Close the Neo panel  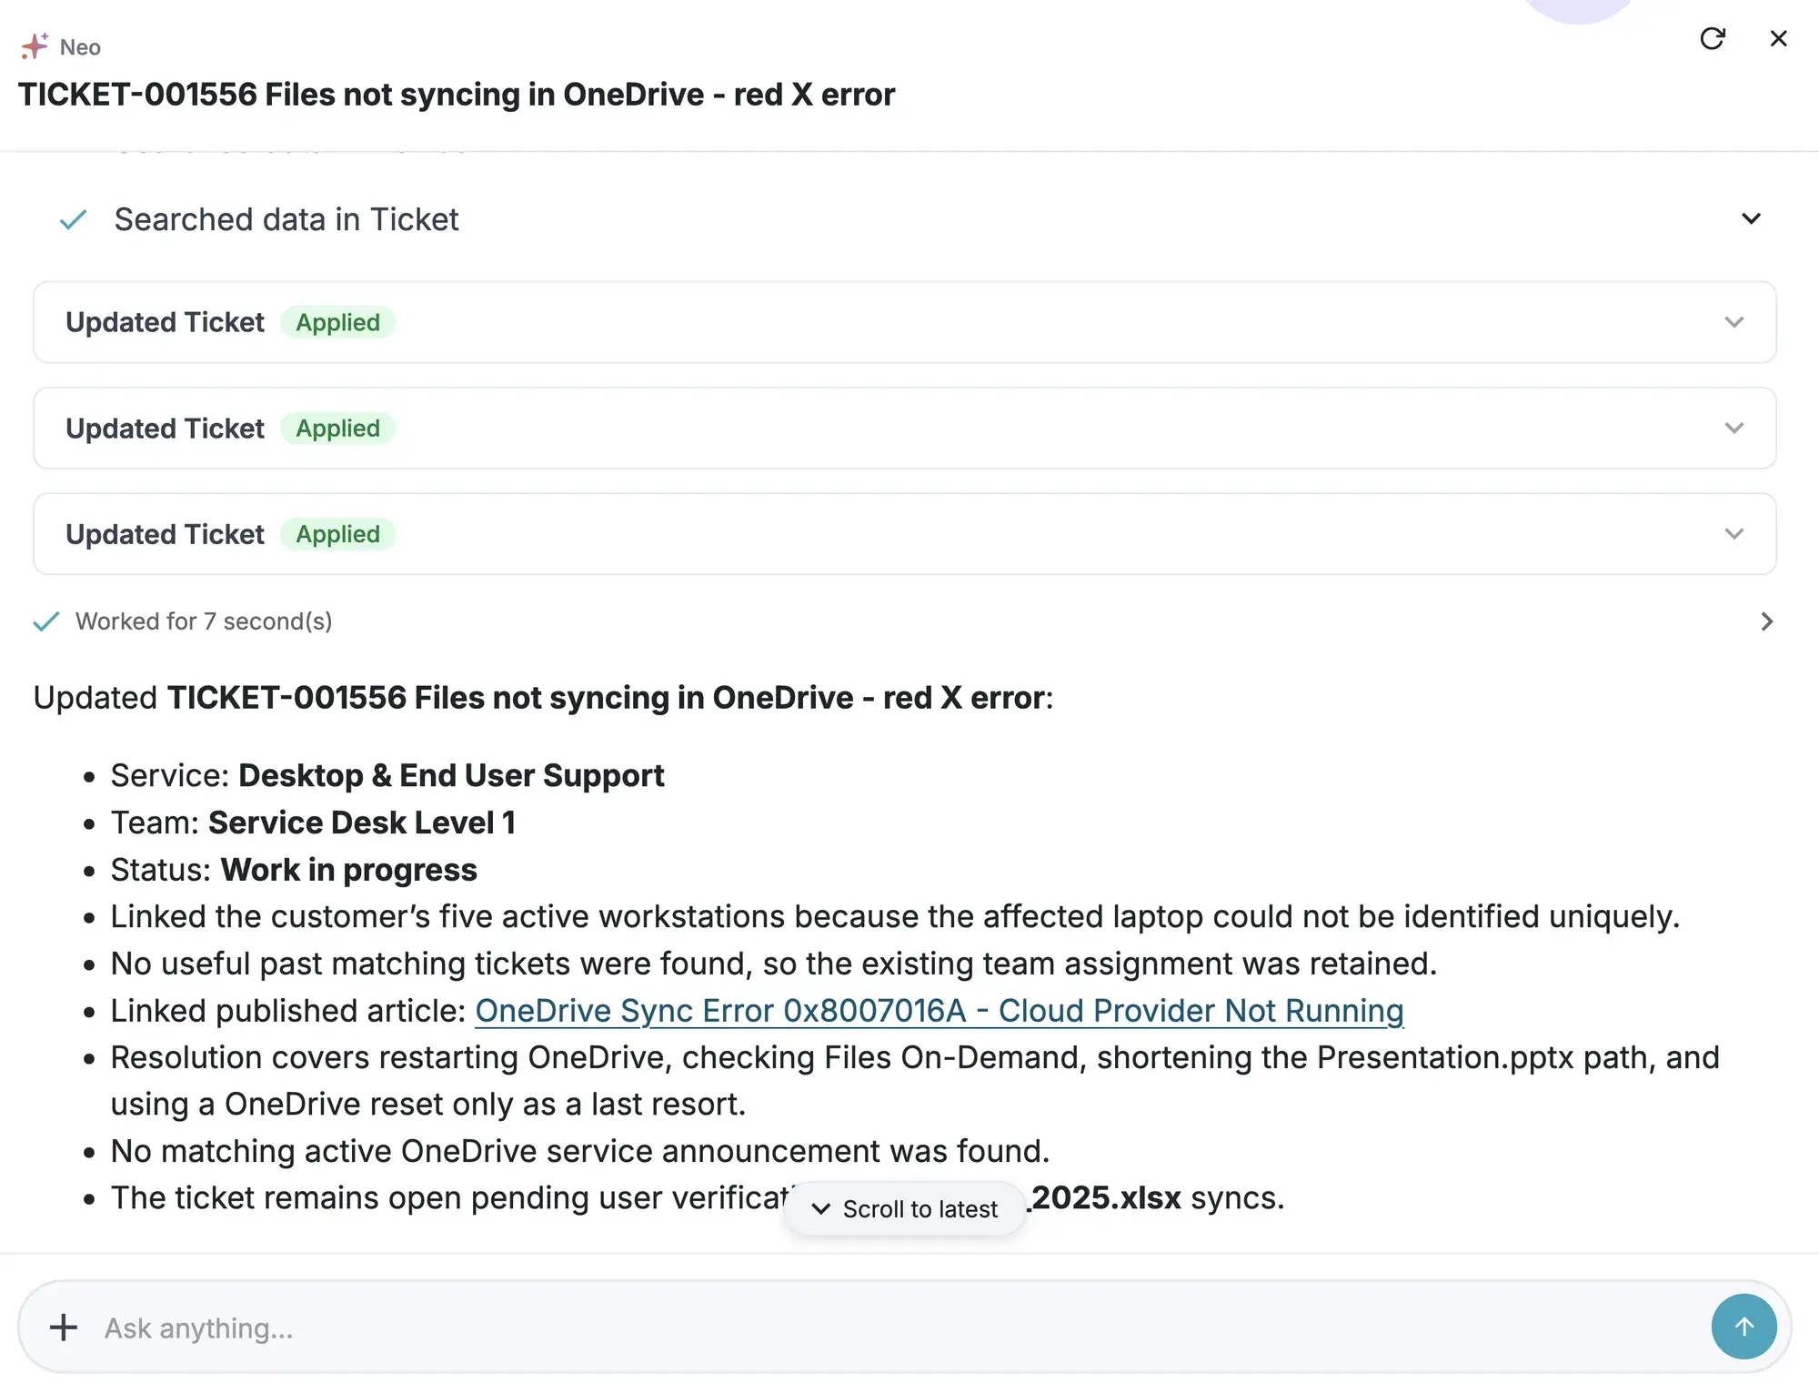click(x=1778, y=38)
